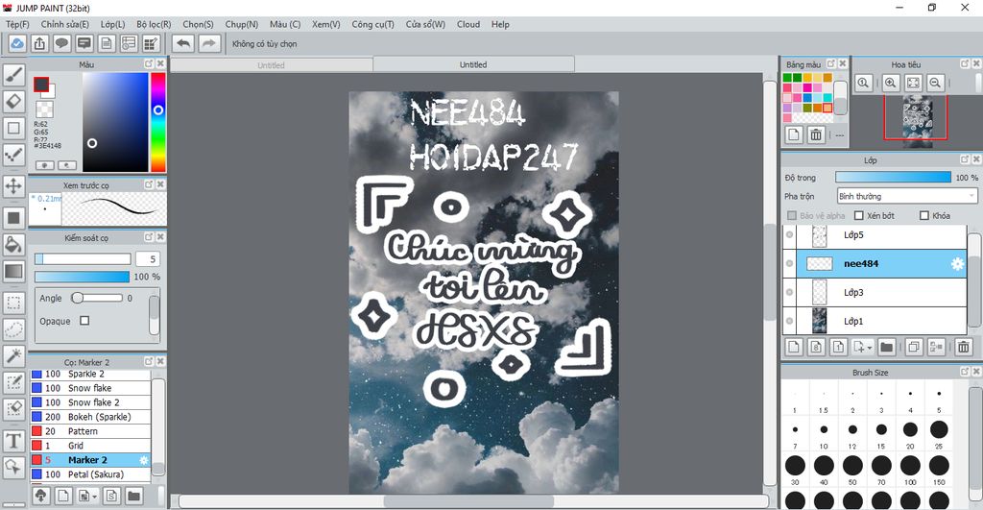Duplicate the layer in Lớp panel
The image size is (983, 510).
click(x=914, y=347)
